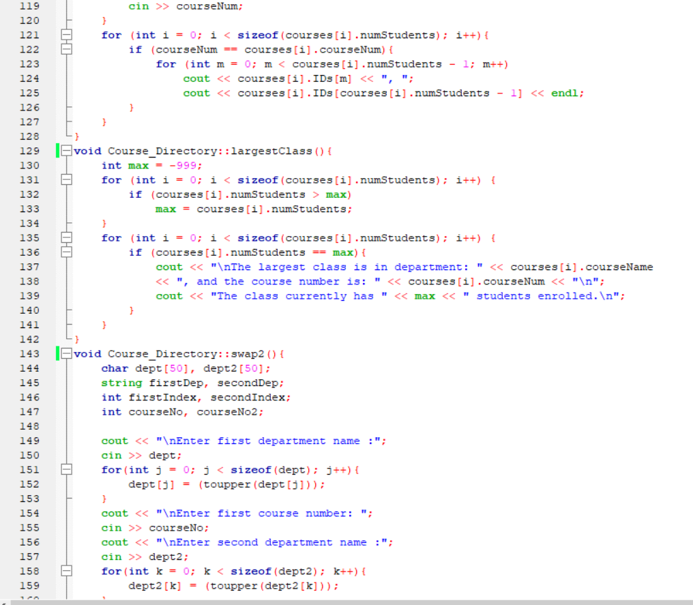Viewport: 693px width, 605px height.
Task: Click line number 148 in the margin
Action: point(29,426)
